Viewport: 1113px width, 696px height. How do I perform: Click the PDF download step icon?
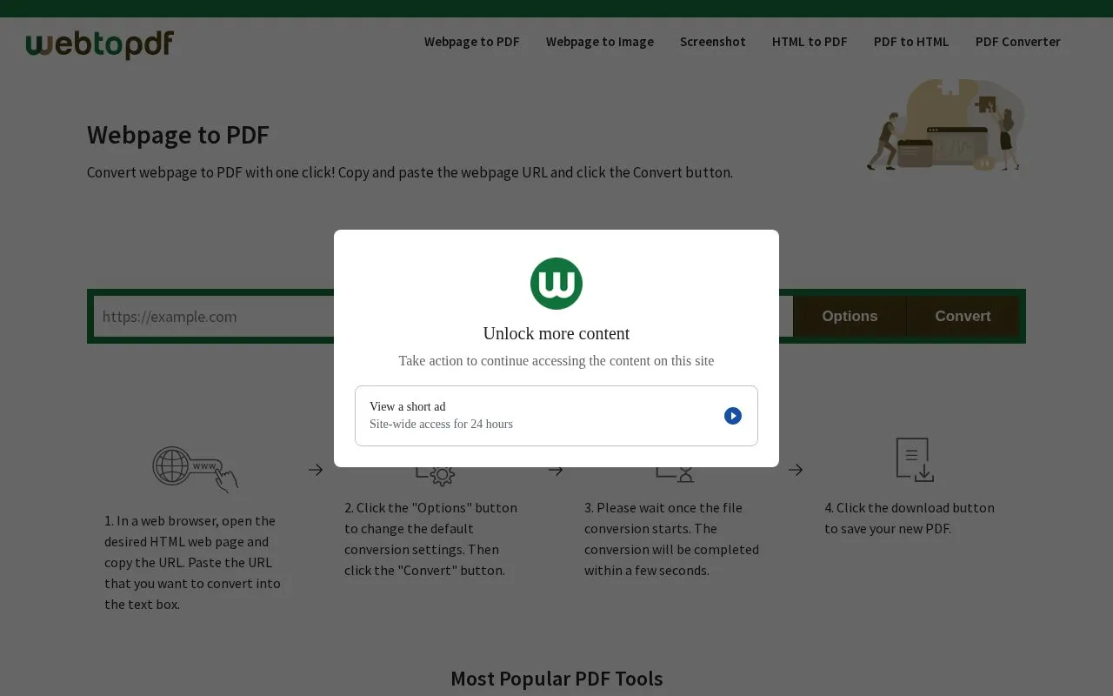[915, 459]
